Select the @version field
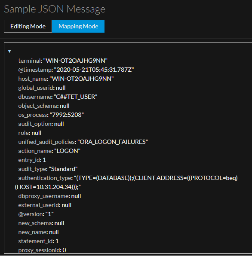 point(31,214)
